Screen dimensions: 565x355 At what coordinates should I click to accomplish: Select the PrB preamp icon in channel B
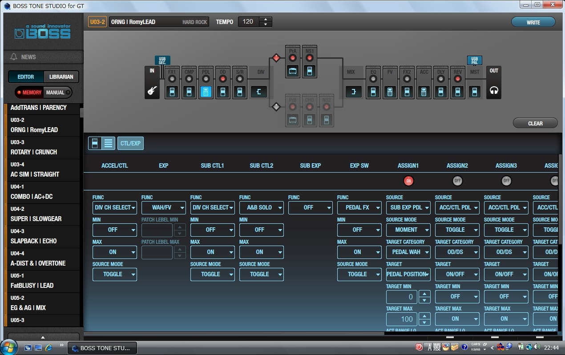pos(292,119)
